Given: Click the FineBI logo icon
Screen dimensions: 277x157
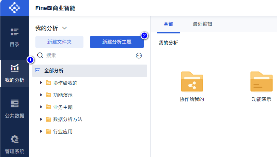Looking at the screenshot, I should tap(14, 8).
